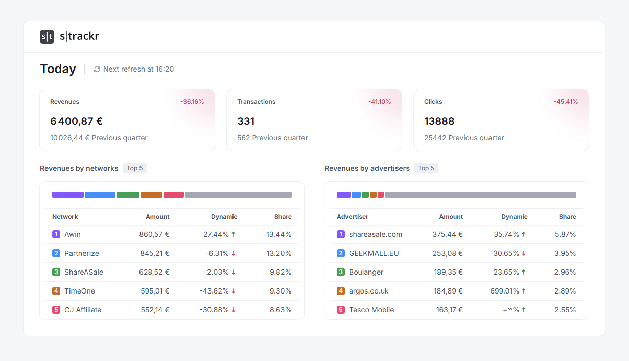Open the Revenues summary card

127,120
